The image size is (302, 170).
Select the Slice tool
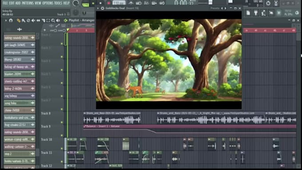(44, 20)
